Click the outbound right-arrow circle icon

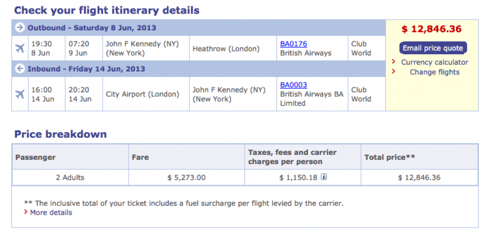(x=20, y=28)
